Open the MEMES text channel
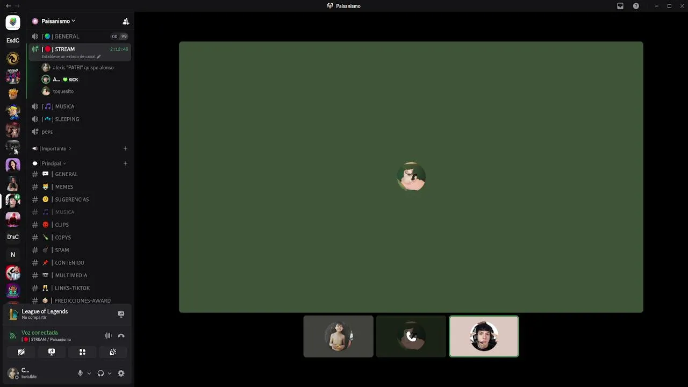Viewport: 688px width, 387px height. point(80,187)
